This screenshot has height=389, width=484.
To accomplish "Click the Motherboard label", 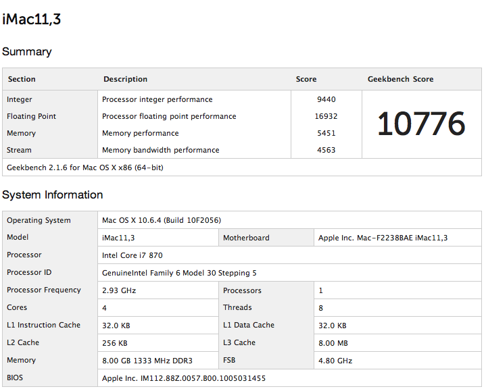I will (x=246, y=238).
